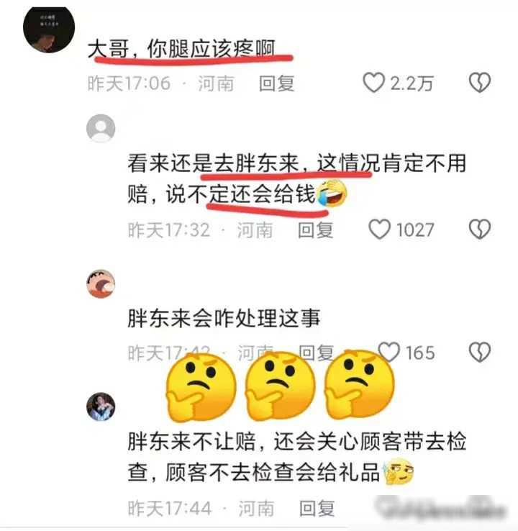The width and height of the screenshot is (518, 531).
Task: Dislike the 17:32 comment with broken heart
Action: [x=479, y=230]
